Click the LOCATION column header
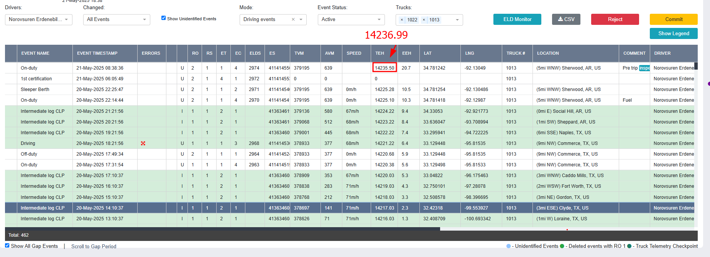Viewport: 710px width, 257px height. pos(548,54)
